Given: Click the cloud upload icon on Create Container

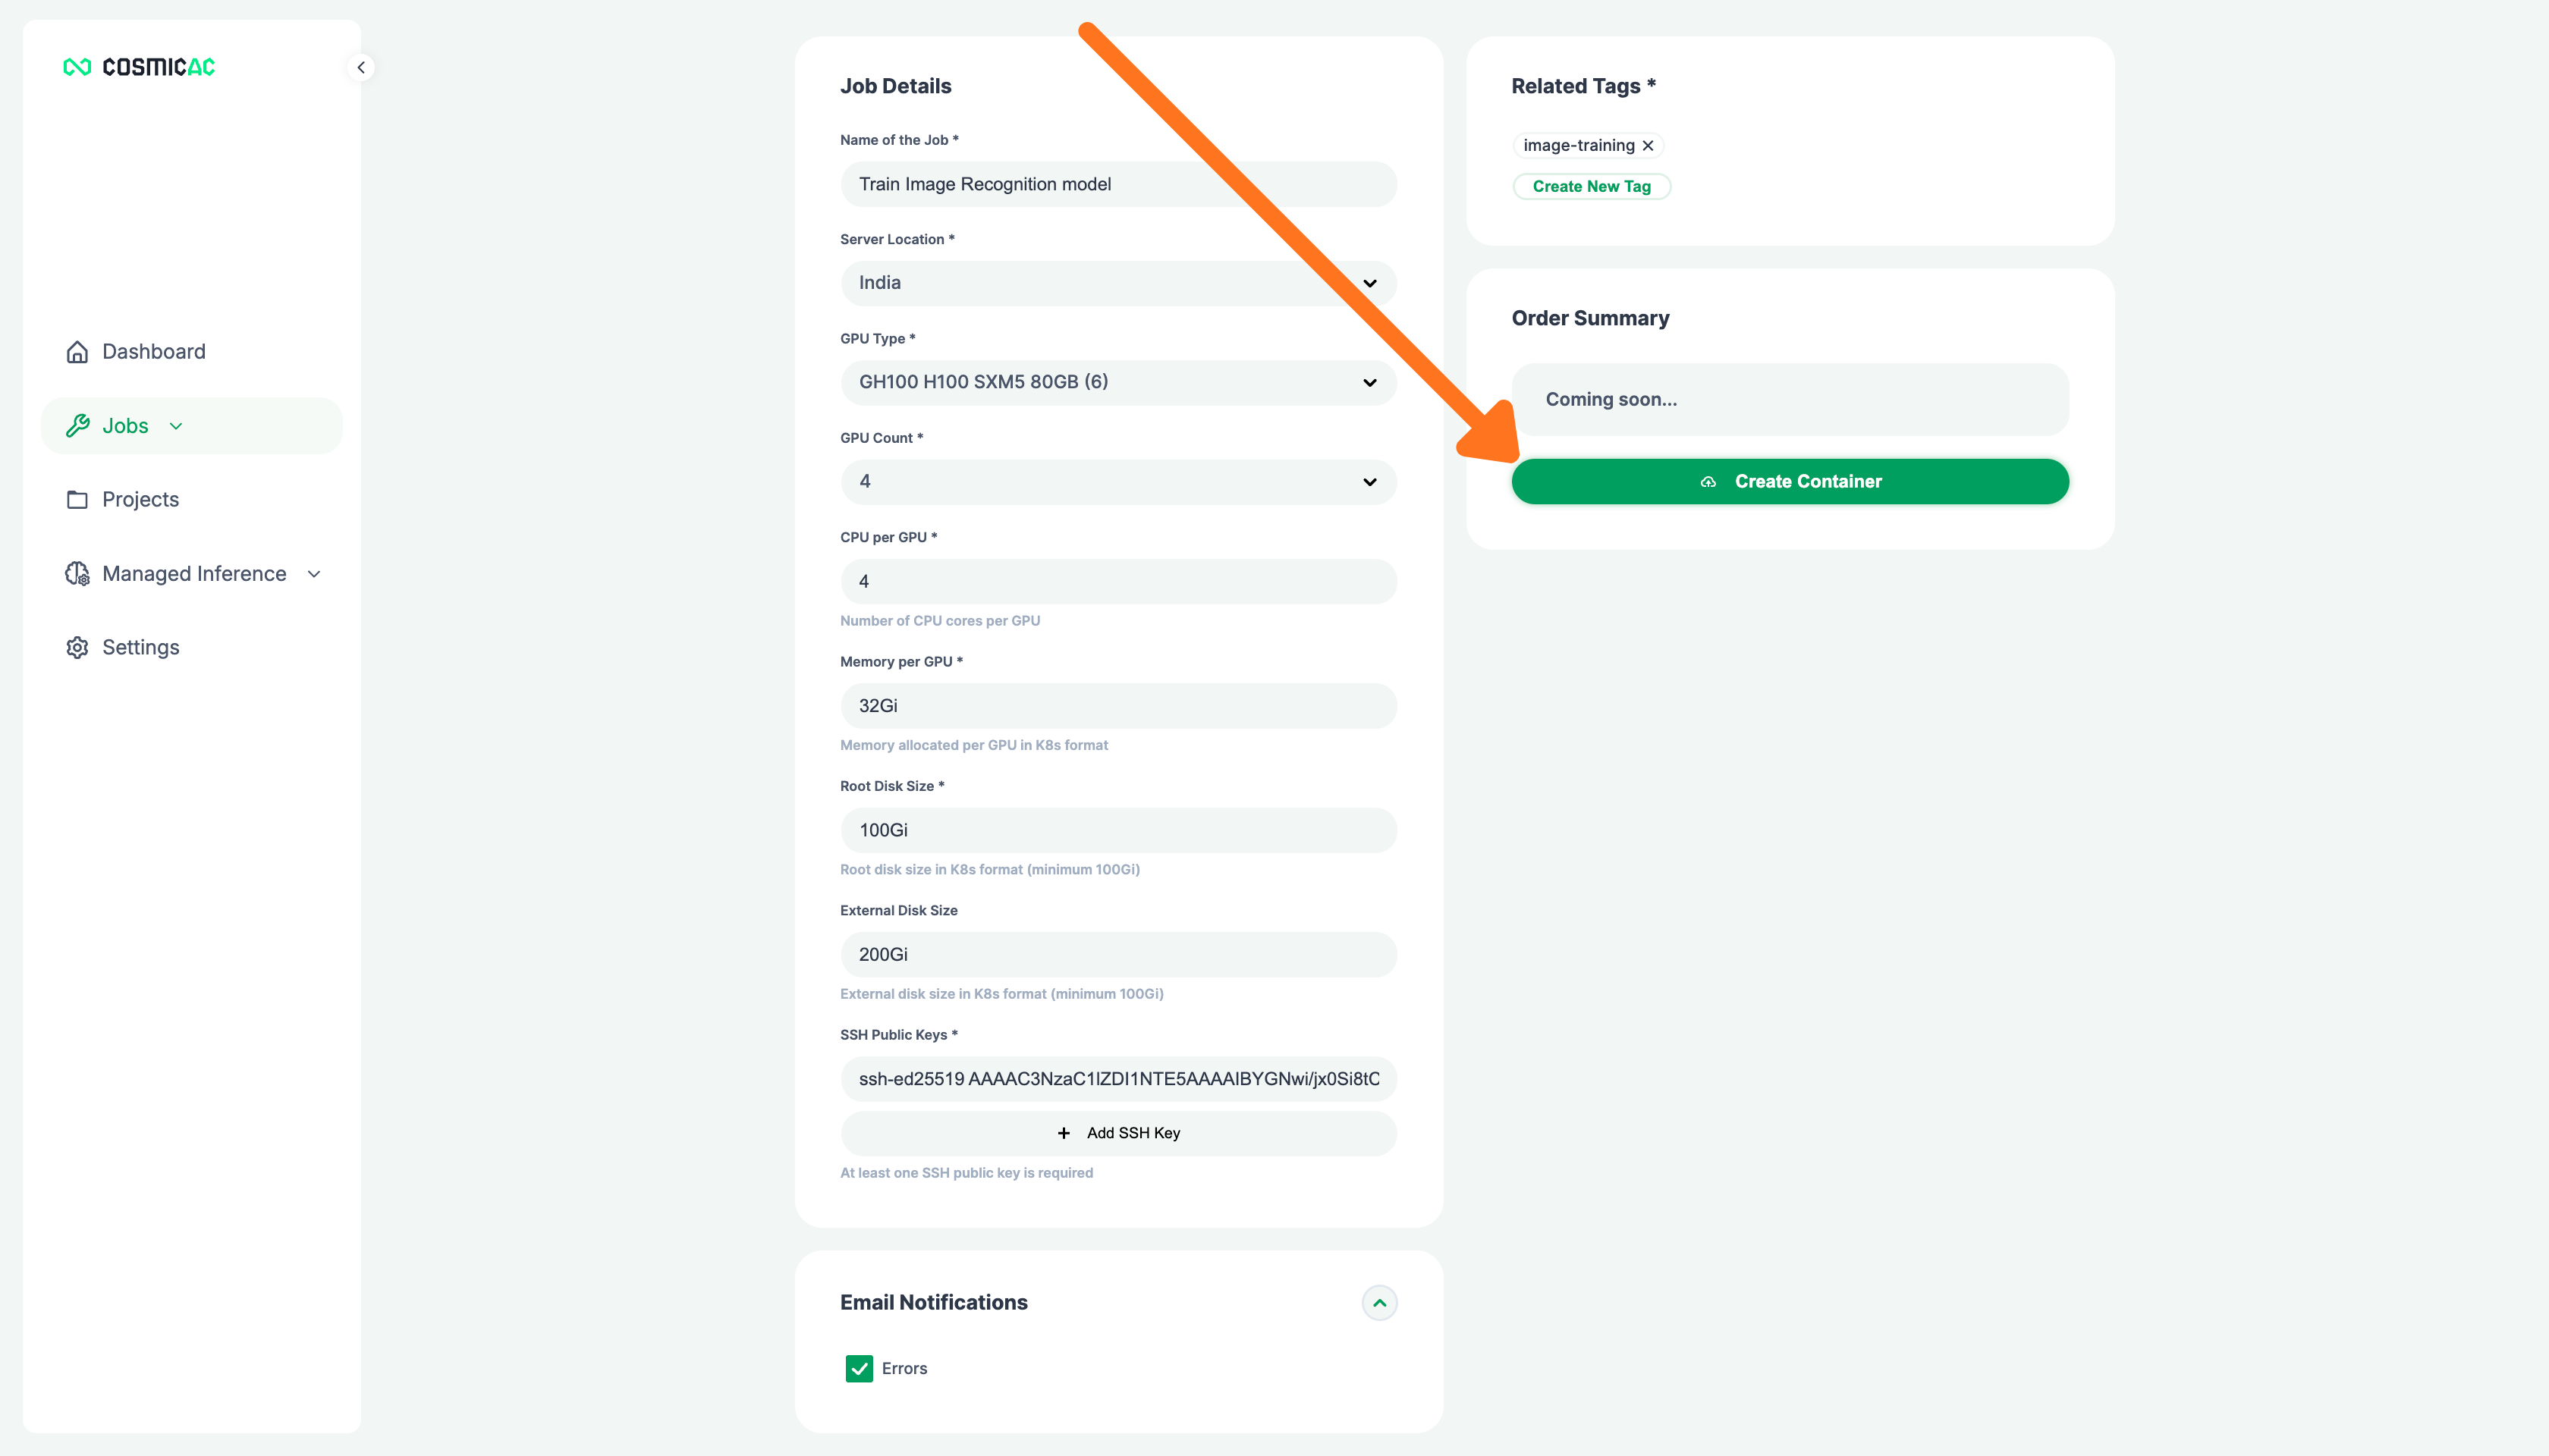Looking at the screenshot, I should click(x=1708, y=482).
